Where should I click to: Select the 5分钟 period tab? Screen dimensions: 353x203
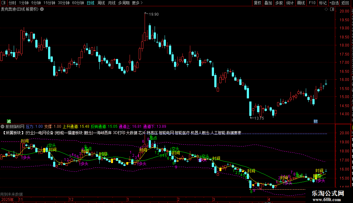pyautogui.click(x=36, y=3)
